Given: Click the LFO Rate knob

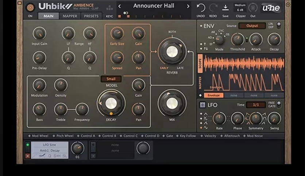Looking at the screenshot, I should (219, 119).
